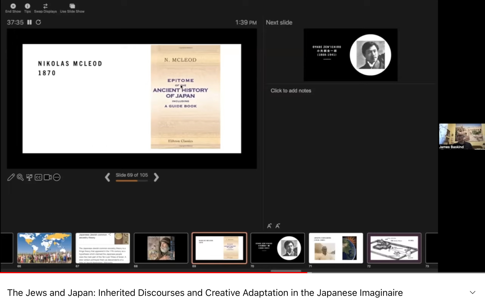
Task: Go to previous slide arrow
Action: click(107, 177)
